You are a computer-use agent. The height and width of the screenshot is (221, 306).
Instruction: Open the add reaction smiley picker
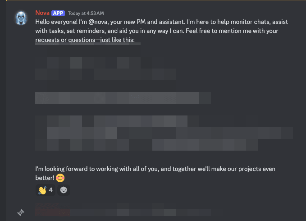click(x=64, y=190)
